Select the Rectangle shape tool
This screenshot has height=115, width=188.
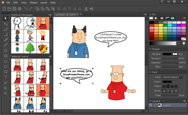click(x=6, y=61)
